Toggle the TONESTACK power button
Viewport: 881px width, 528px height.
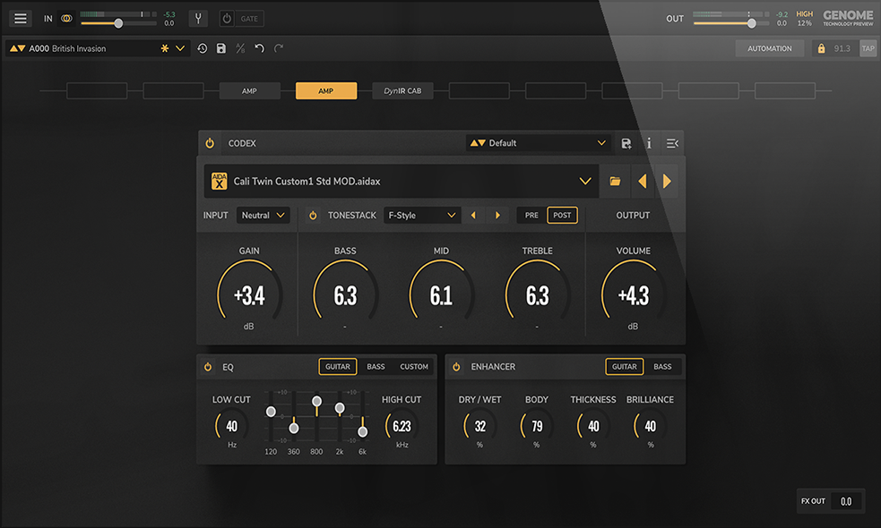pyautogui.click(x=313, y=216)
